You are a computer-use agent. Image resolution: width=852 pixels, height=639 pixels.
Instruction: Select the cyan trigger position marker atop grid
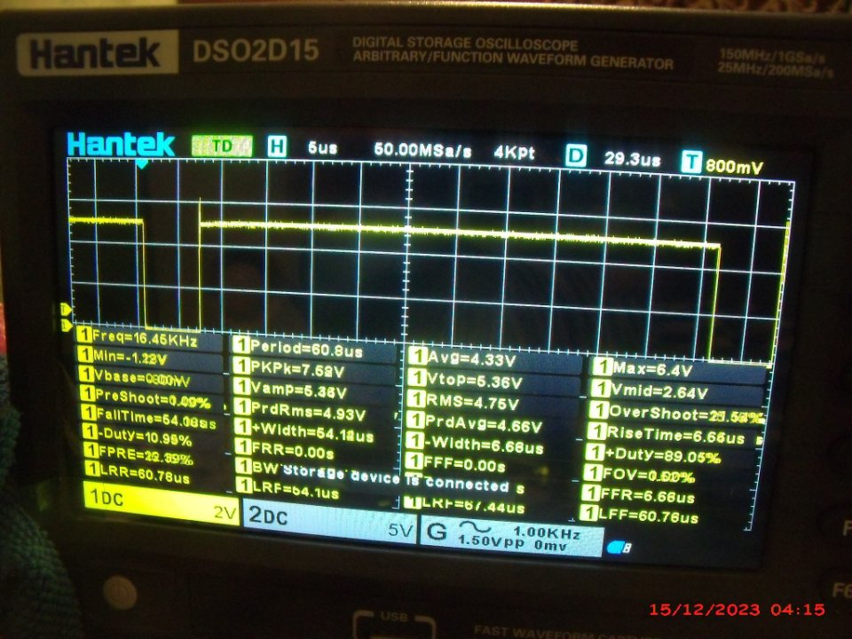tap(142, 163)
